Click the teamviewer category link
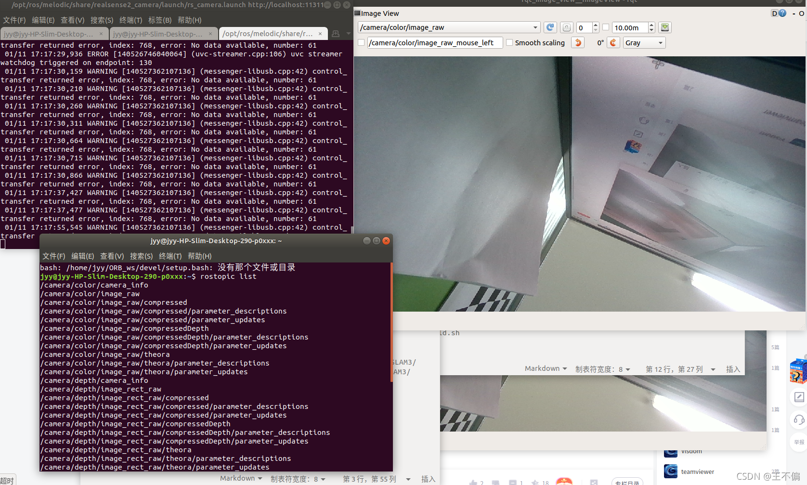This screenshot has height=485, width=807. tap(697, 472)
